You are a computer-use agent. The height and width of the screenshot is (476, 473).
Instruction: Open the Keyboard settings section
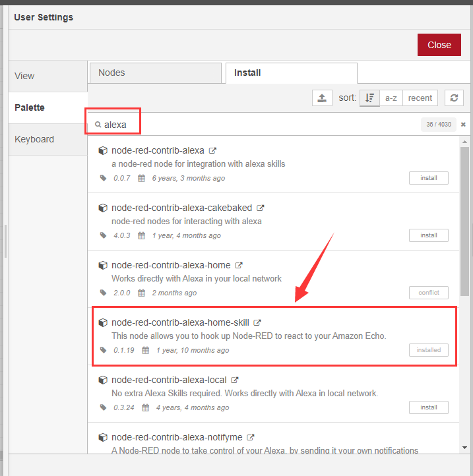[47, 139]
